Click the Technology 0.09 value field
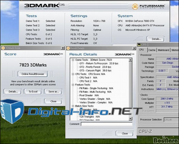 coord(162,71)
